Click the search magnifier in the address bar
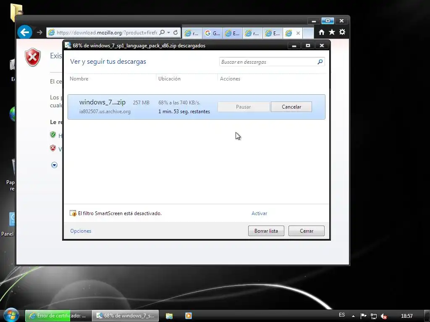Image resolution: width=430 pixels, height=322 pixels. tap(162, 33)
